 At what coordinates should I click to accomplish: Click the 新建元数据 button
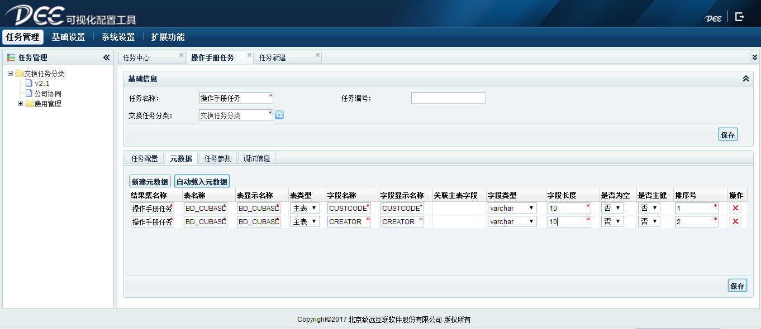150,182
